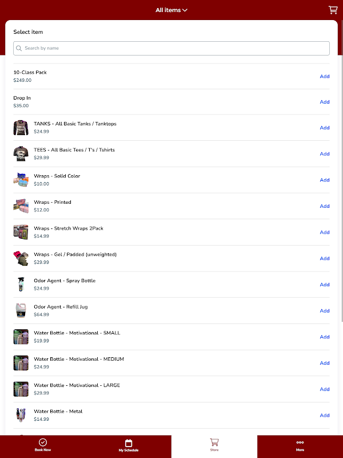Tap the More dots icon

click(x=300, y=443)
